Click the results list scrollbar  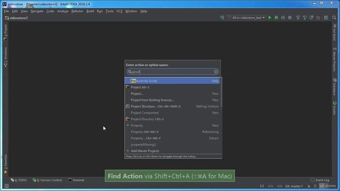coord(221,93)
